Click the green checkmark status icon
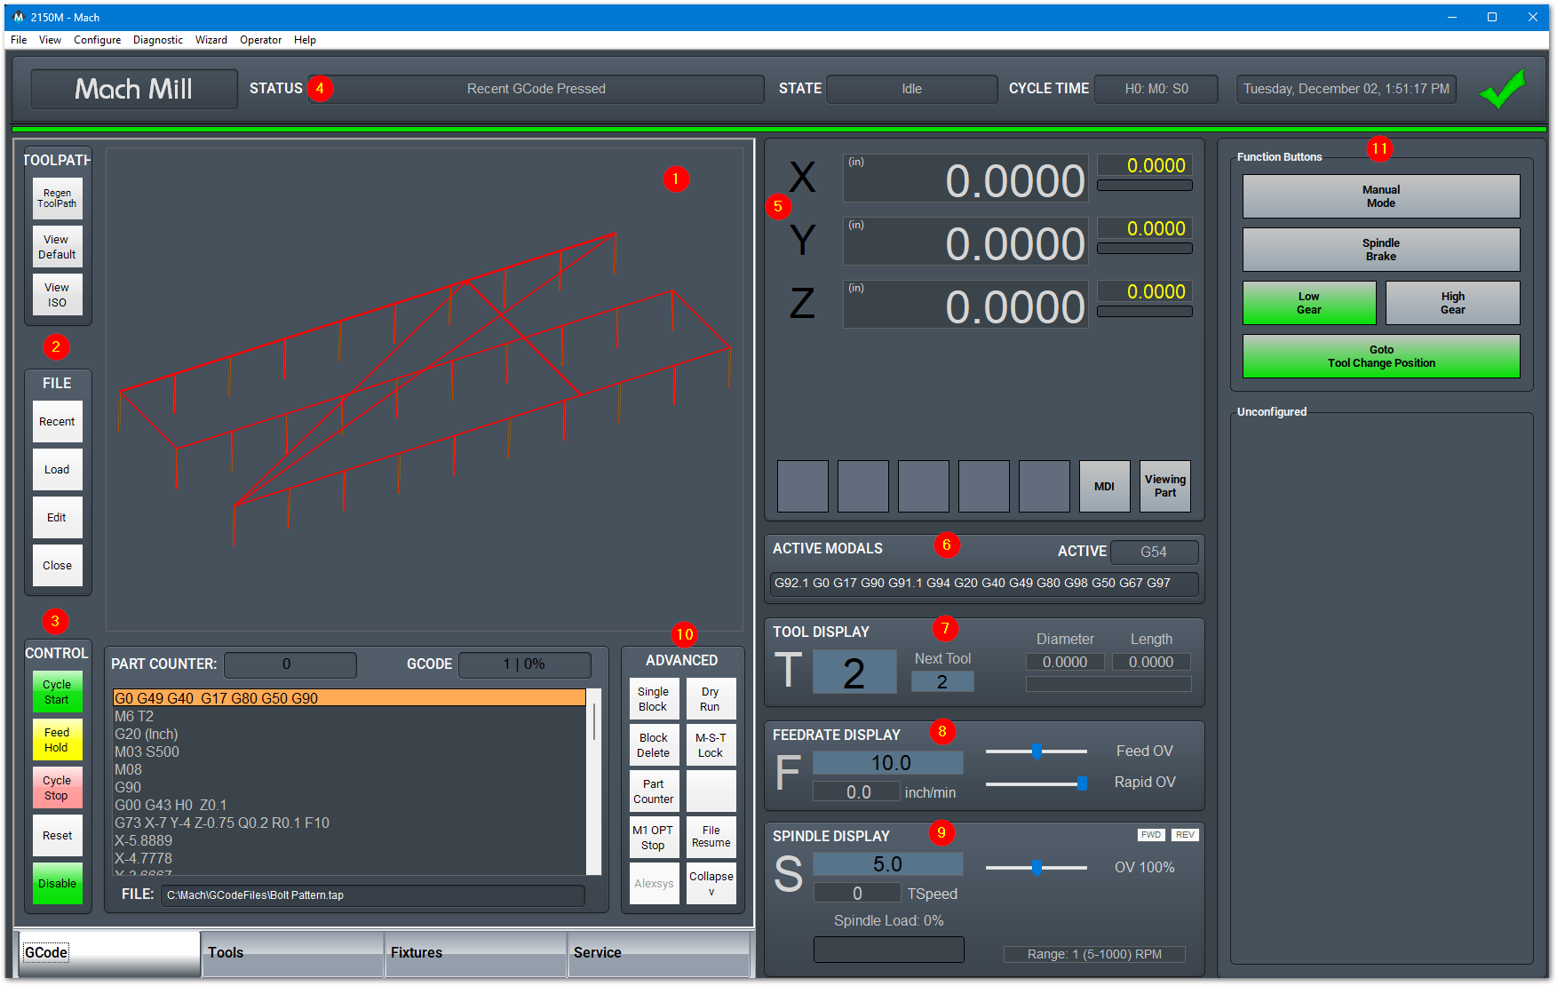This screenshot has width=1557, height=986. click(1502, 89)
